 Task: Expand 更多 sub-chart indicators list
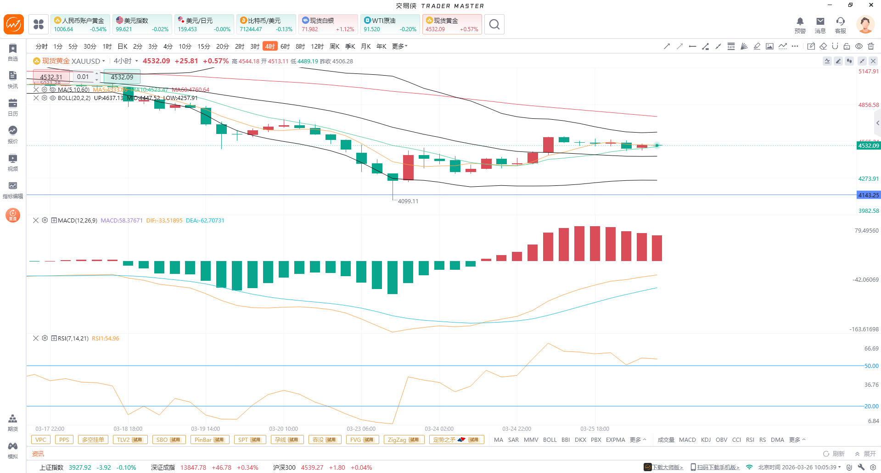[797, 440]
